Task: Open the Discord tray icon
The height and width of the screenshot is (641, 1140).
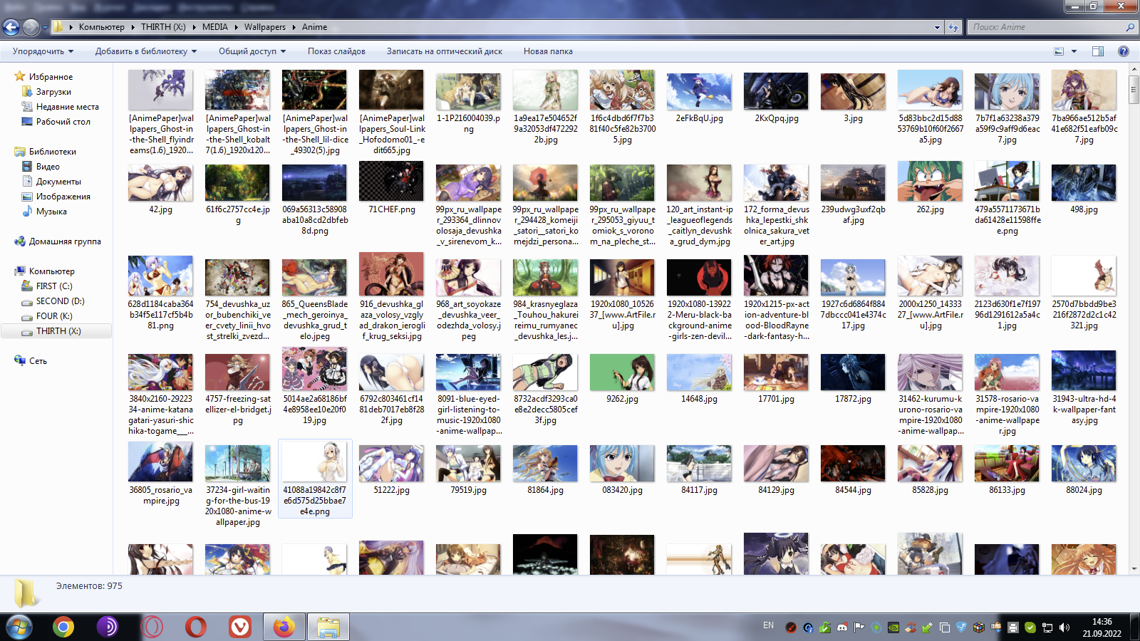Action: click(842, 627)
